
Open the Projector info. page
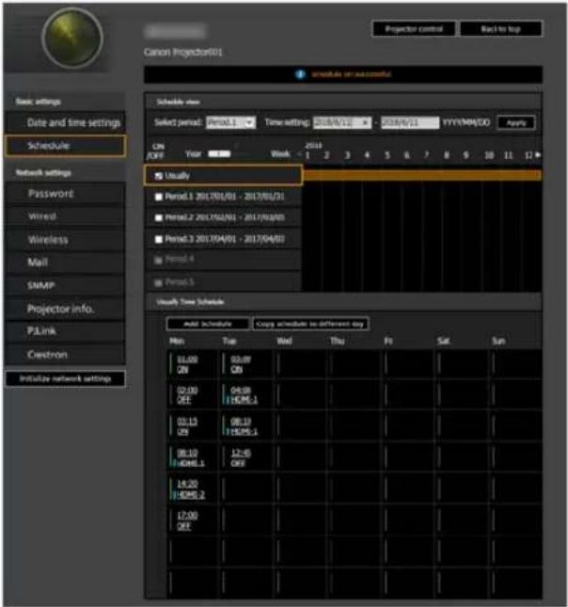coord(65,309)
